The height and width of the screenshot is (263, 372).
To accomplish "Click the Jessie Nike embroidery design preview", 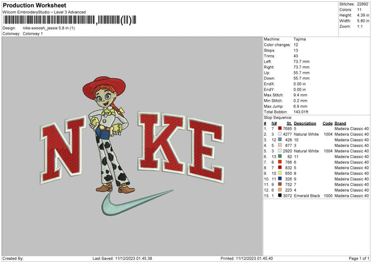I will [132, 146].
